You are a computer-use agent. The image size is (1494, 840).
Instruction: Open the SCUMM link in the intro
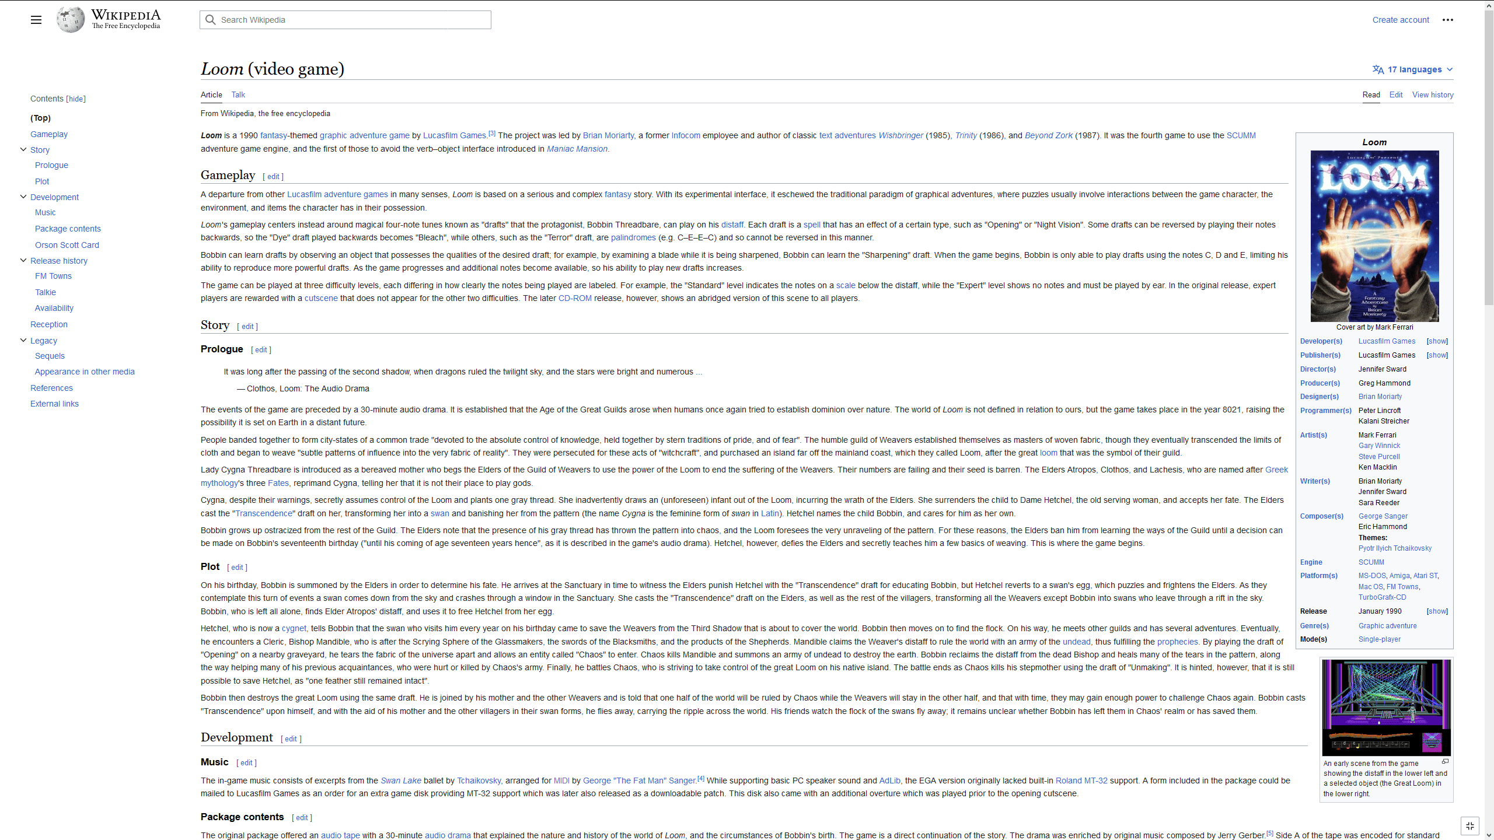point(1241,135)
